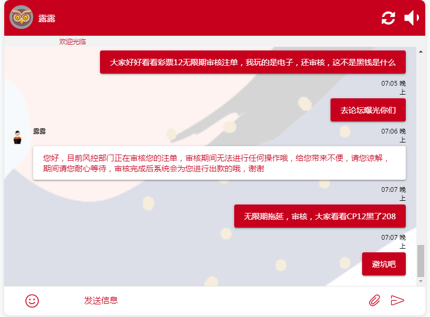Image resolution: width=430 pixels, height=317 pixels.
Task: Click the agent reply starting with 您好
Action: [219, 163]
